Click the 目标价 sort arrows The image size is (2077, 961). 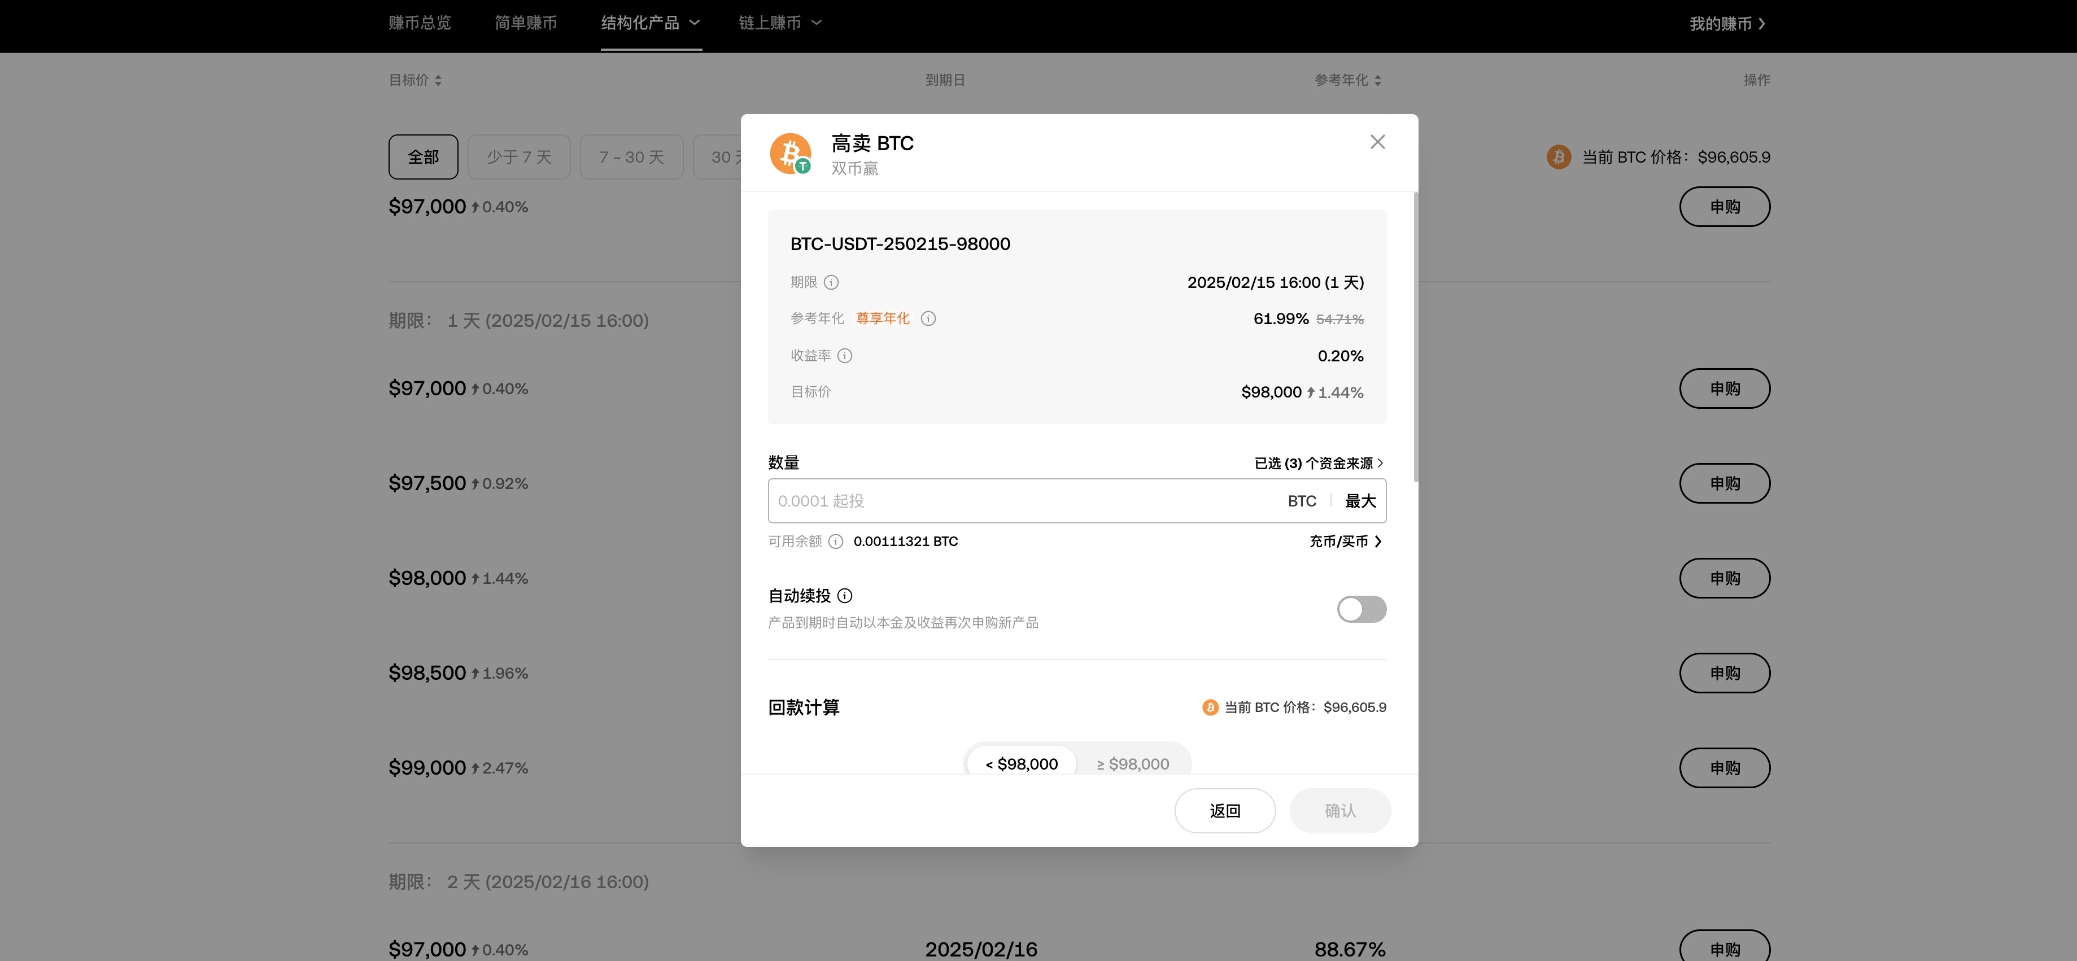(x=439, y=80)
